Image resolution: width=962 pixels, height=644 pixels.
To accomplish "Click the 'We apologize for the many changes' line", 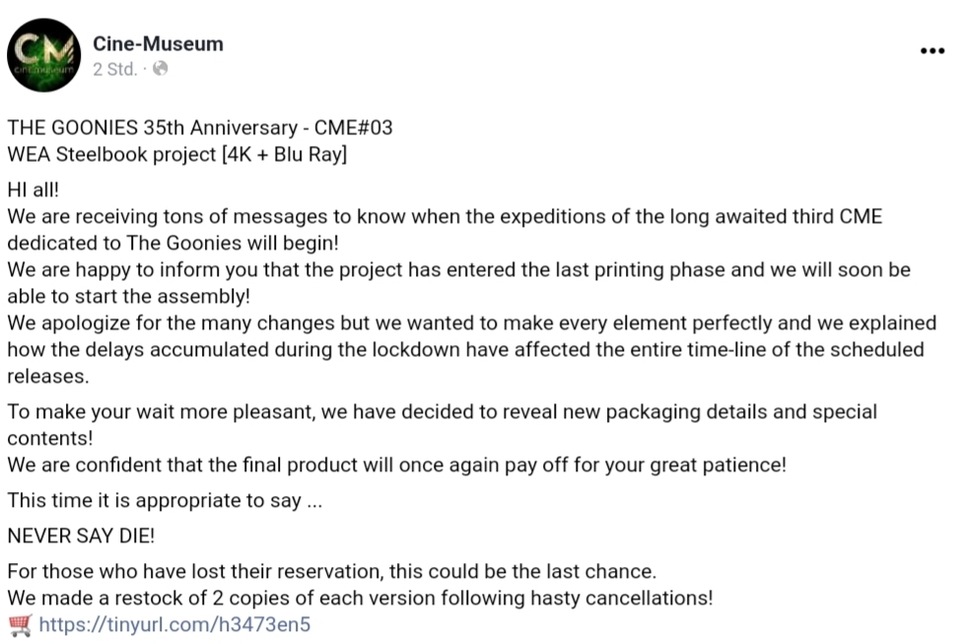I will [x=472, y=322].
